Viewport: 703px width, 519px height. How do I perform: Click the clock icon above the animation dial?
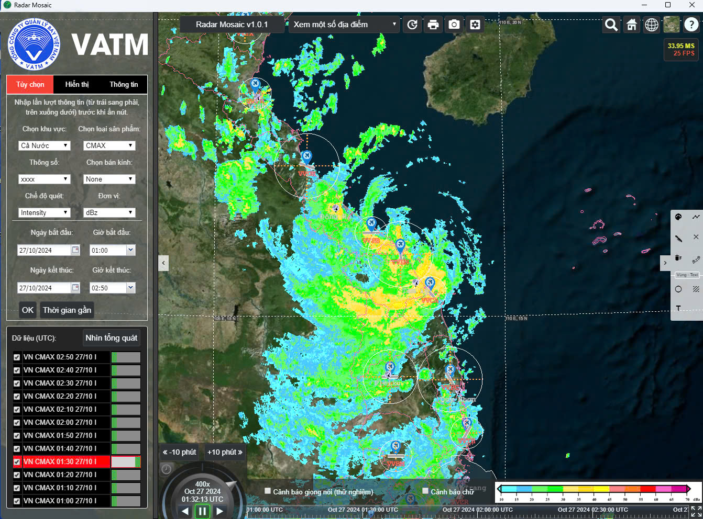167,469
